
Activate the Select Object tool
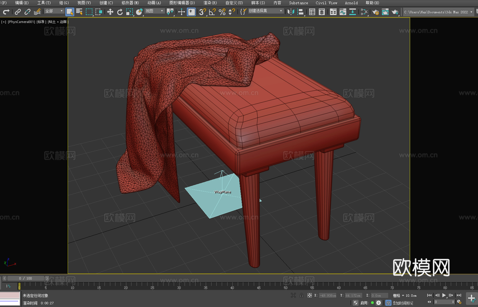(70, 12)
